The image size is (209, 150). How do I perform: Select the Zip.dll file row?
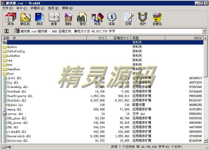pyautogui.click(x=103, y=82)
